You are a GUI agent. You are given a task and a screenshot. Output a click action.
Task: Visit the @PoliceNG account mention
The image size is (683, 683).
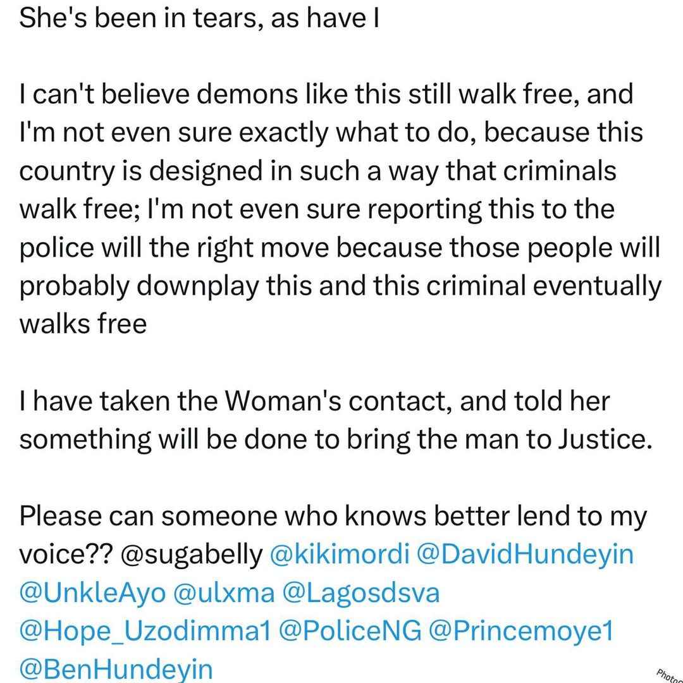[350, 631]
